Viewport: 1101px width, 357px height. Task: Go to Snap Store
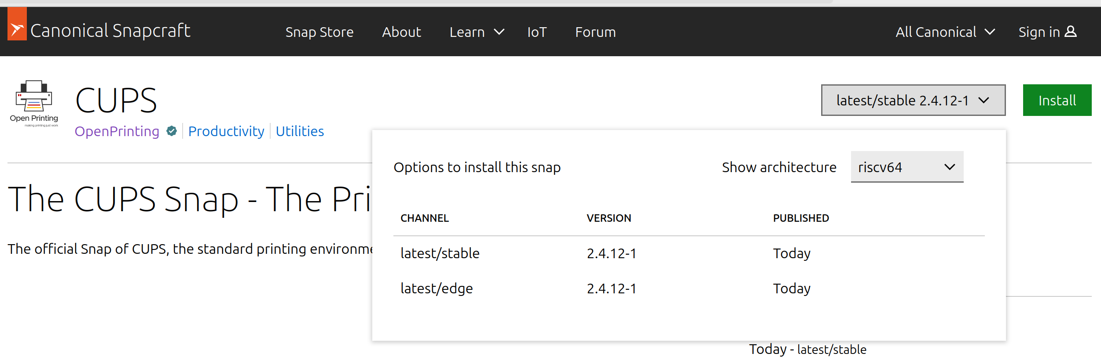click(x=319, y=32)
